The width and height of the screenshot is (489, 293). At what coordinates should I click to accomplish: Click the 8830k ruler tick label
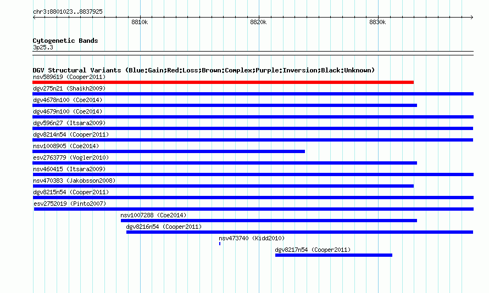pos(377,22)
